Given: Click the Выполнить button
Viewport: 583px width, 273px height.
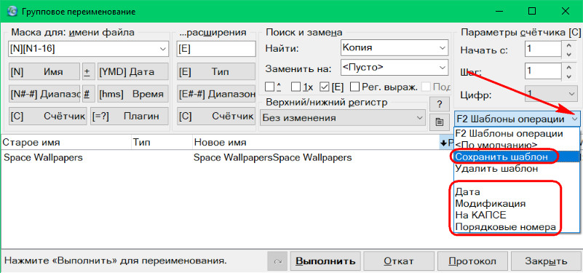Looking at the screenshot, I should (x=325, y=261).
